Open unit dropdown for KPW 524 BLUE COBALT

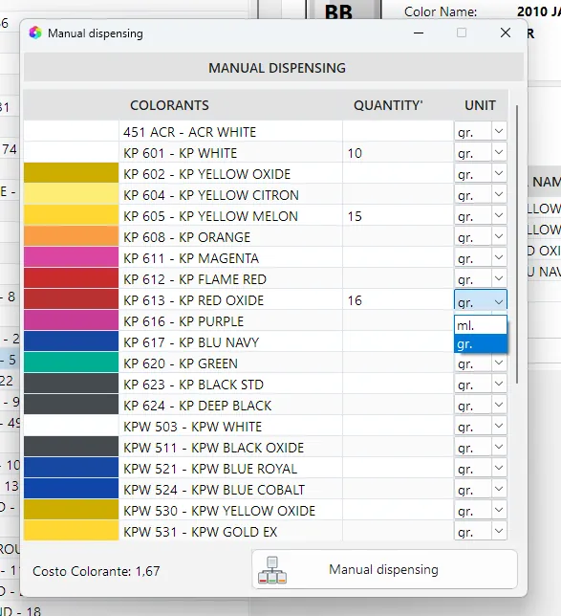(x=499, y=489)
